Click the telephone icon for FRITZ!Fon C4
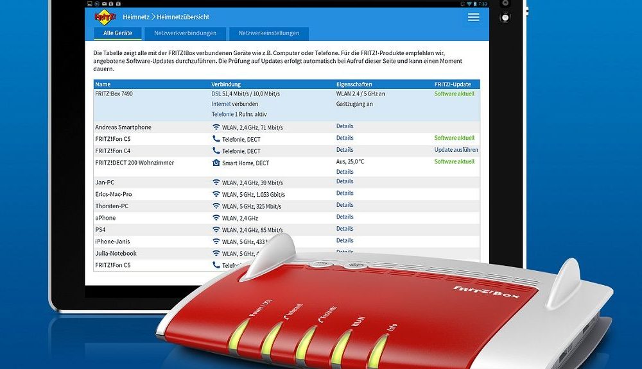642x369 pixels. [216, 151]
